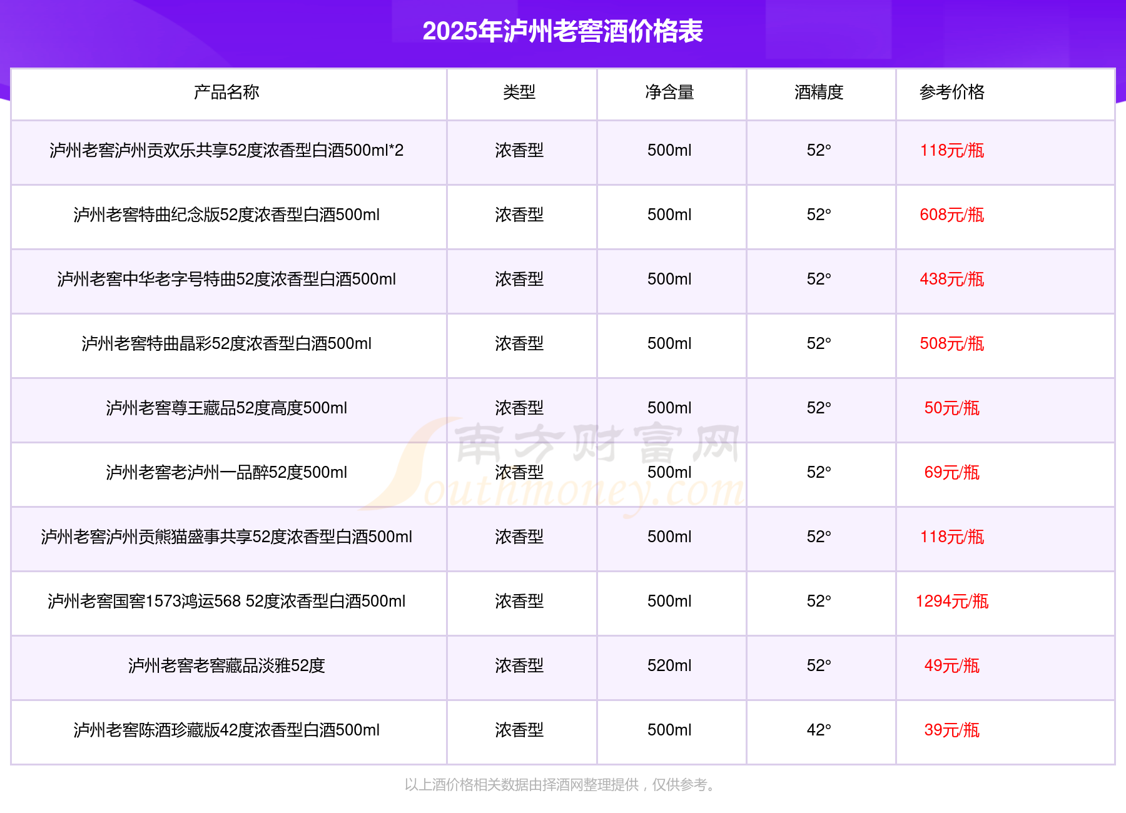Click the price 1294元/瓶
The image size is (1126, 813).
(x=951, y=601)
